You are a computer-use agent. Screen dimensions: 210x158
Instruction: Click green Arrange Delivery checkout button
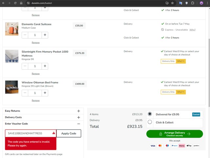point(175,134)
